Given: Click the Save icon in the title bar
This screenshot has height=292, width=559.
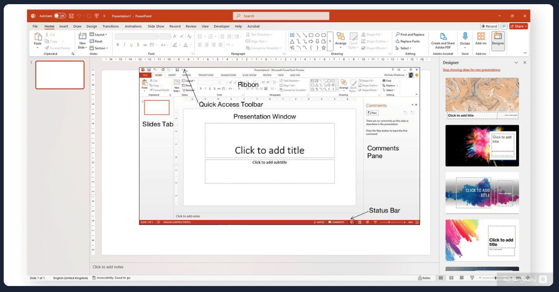Looking at the screenshot, I should click(x=72, y=16).
